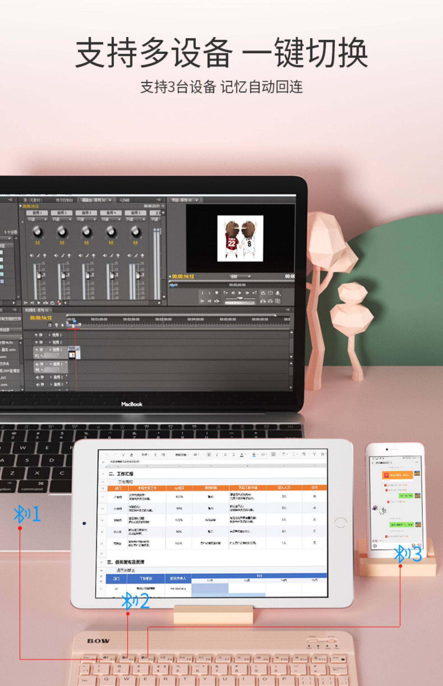The width and height of the screenshot is (443, 686).
Task: Add unnumbered marker in program monitor
Action: (216, 293)
